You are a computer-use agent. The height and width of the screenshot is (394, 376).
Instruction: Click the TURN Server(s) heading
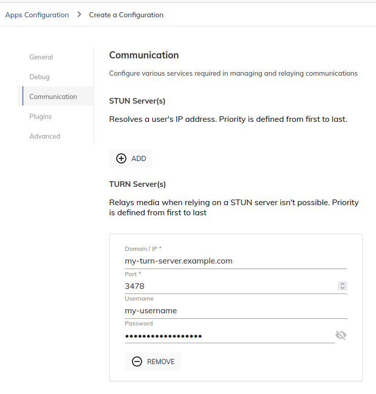tap(138, 184)
